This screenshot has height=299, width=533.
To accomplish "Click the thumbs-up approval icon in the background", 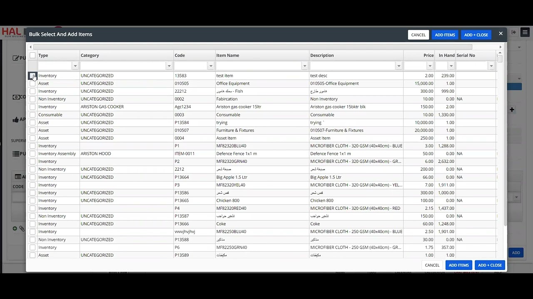I will point(16,120).
